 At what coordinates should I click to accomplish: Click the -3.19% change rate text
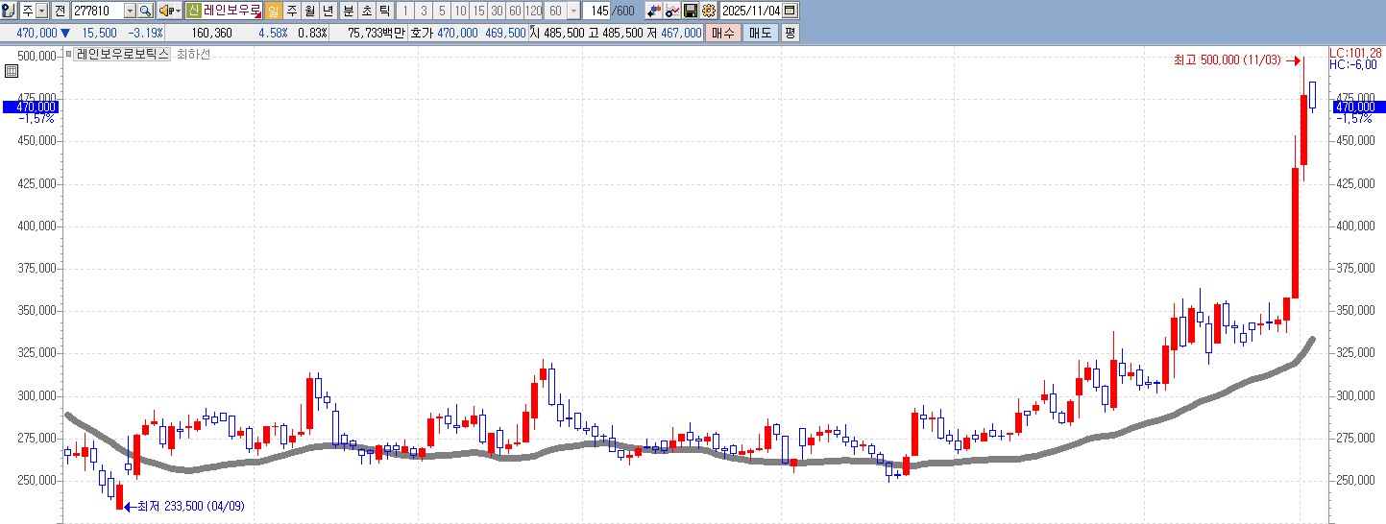click(x=145, y=33)
